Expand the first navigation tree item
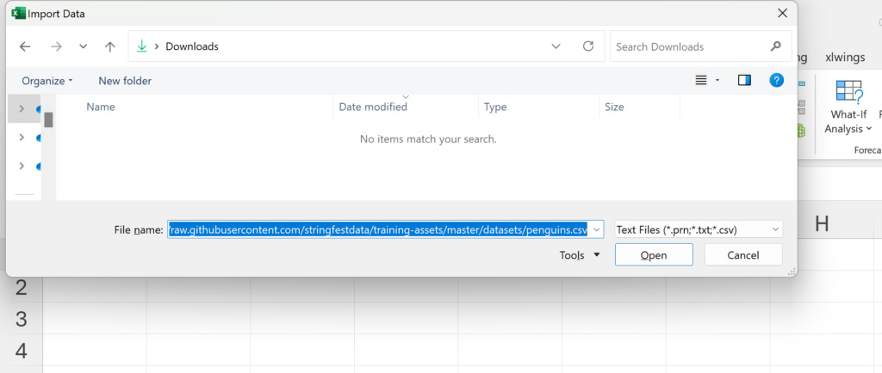This screenshot has height=373, width=882. click(x=22, y=109)
